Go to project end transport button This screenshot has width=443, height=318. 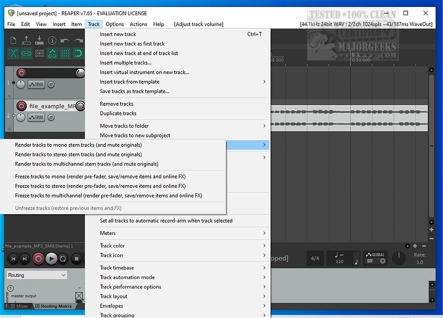coord(24,259)
